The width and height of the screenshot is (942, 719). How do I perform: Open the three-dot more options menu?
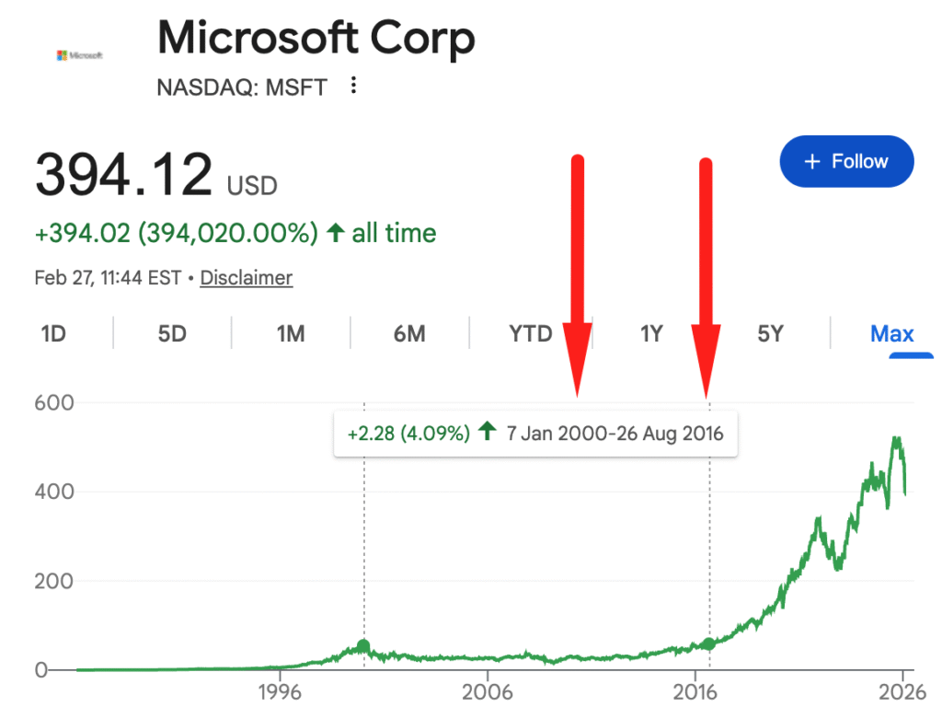point(353,87)
